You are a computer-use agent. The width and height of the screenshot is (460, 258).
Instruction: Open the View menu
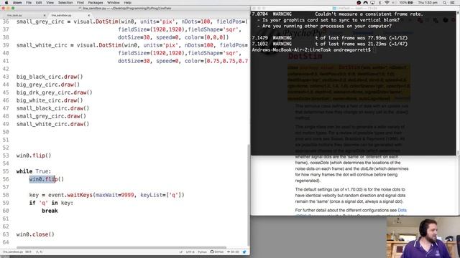click(x=50, y=3)
